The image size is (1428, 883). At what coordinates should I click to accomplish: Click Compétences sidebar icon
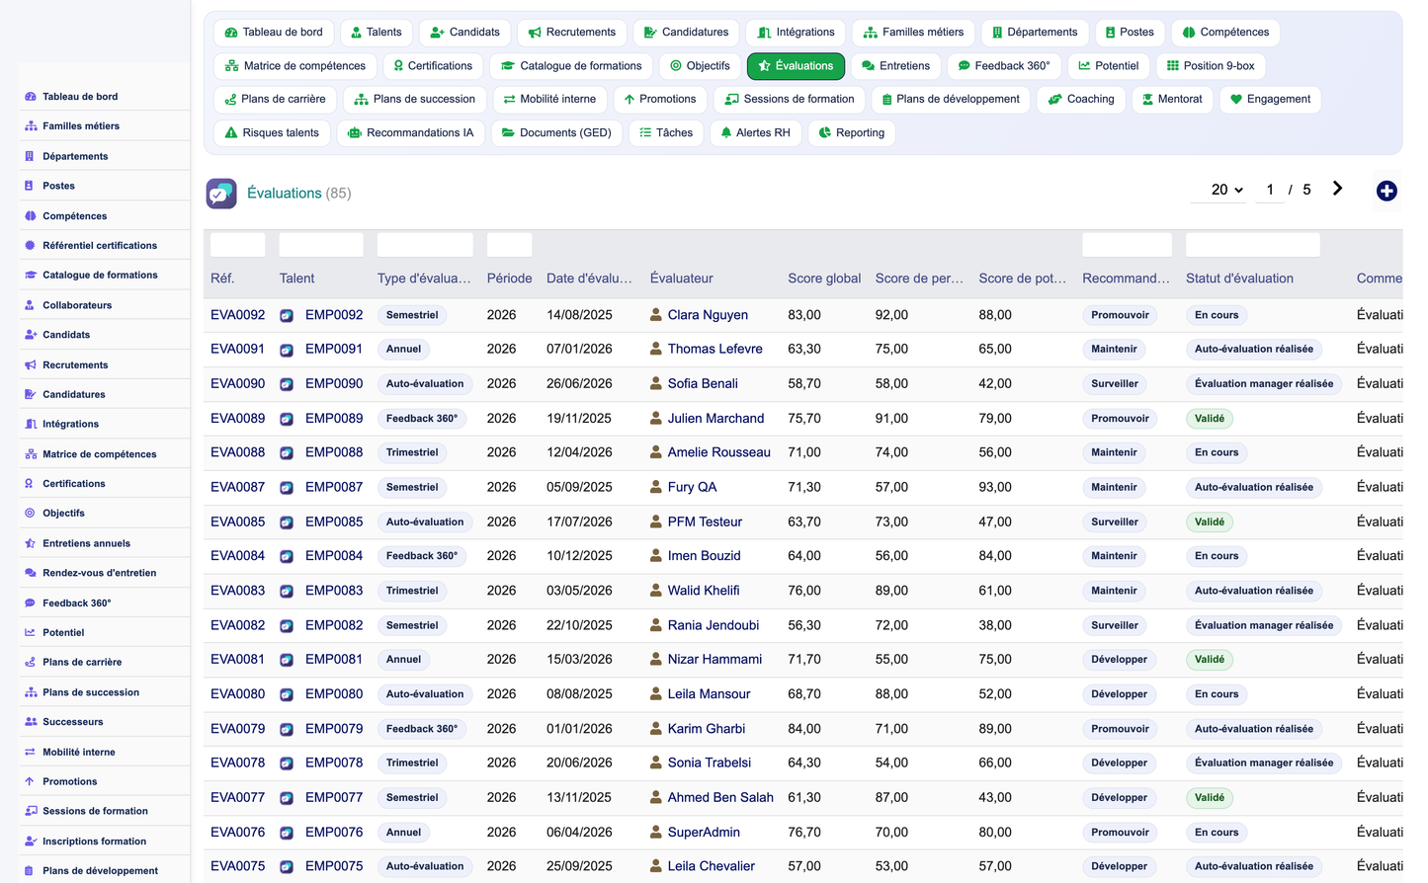click(x=30, y=216)
